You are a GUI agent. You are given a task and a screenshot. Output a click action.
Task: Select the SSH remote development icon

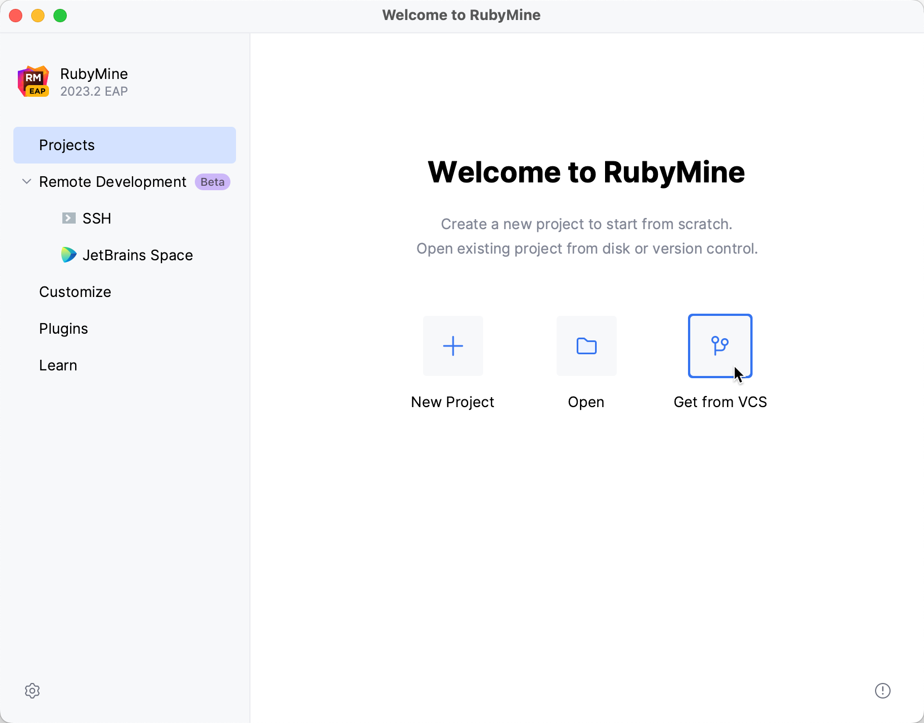click(68, 218)
